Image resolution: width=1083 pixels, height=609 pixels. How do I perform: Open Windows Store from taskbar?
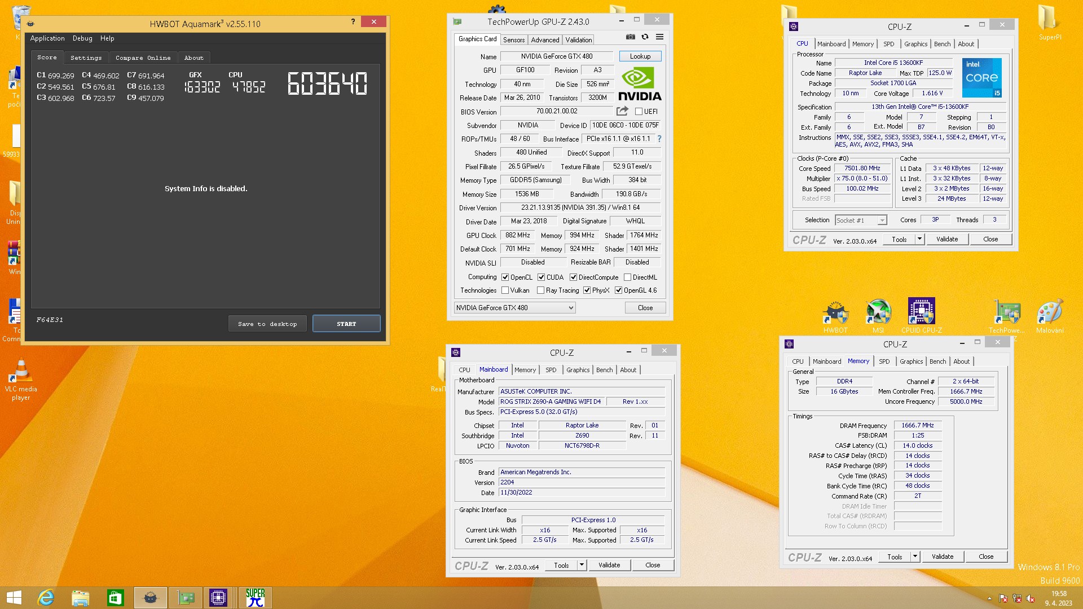pyautogui.click(x=115, y=598)
